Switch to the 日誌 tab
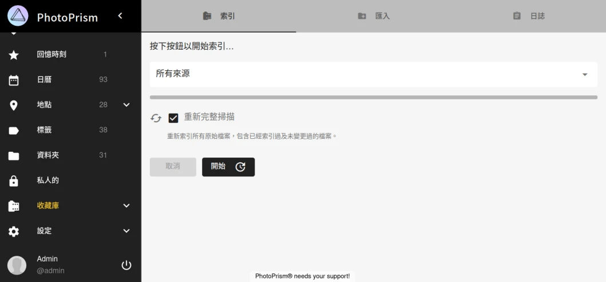Image resolution: width=606 pixels, height=282 pixels. tap(529, 16)
